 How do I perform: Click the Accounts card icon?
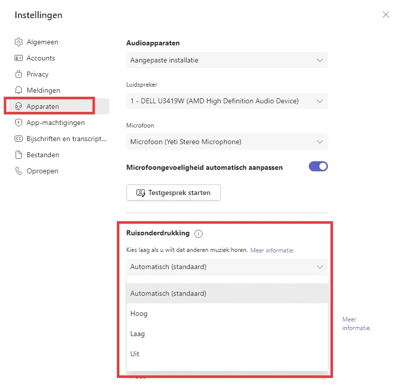(x=19, y=58)
